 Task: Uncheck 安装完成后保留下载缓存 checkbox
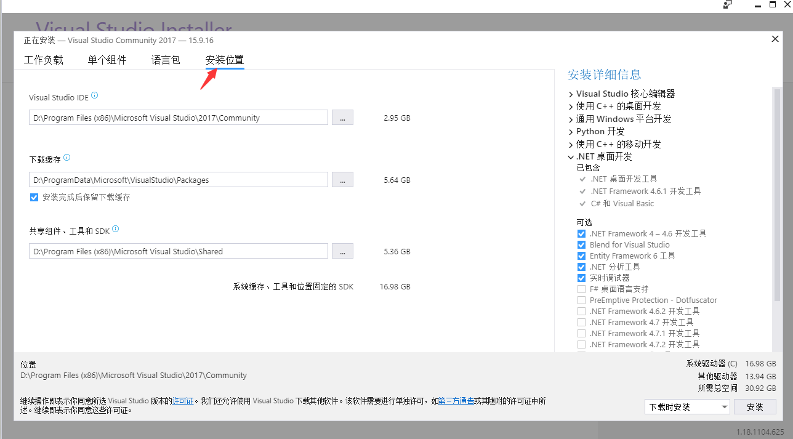34,198
